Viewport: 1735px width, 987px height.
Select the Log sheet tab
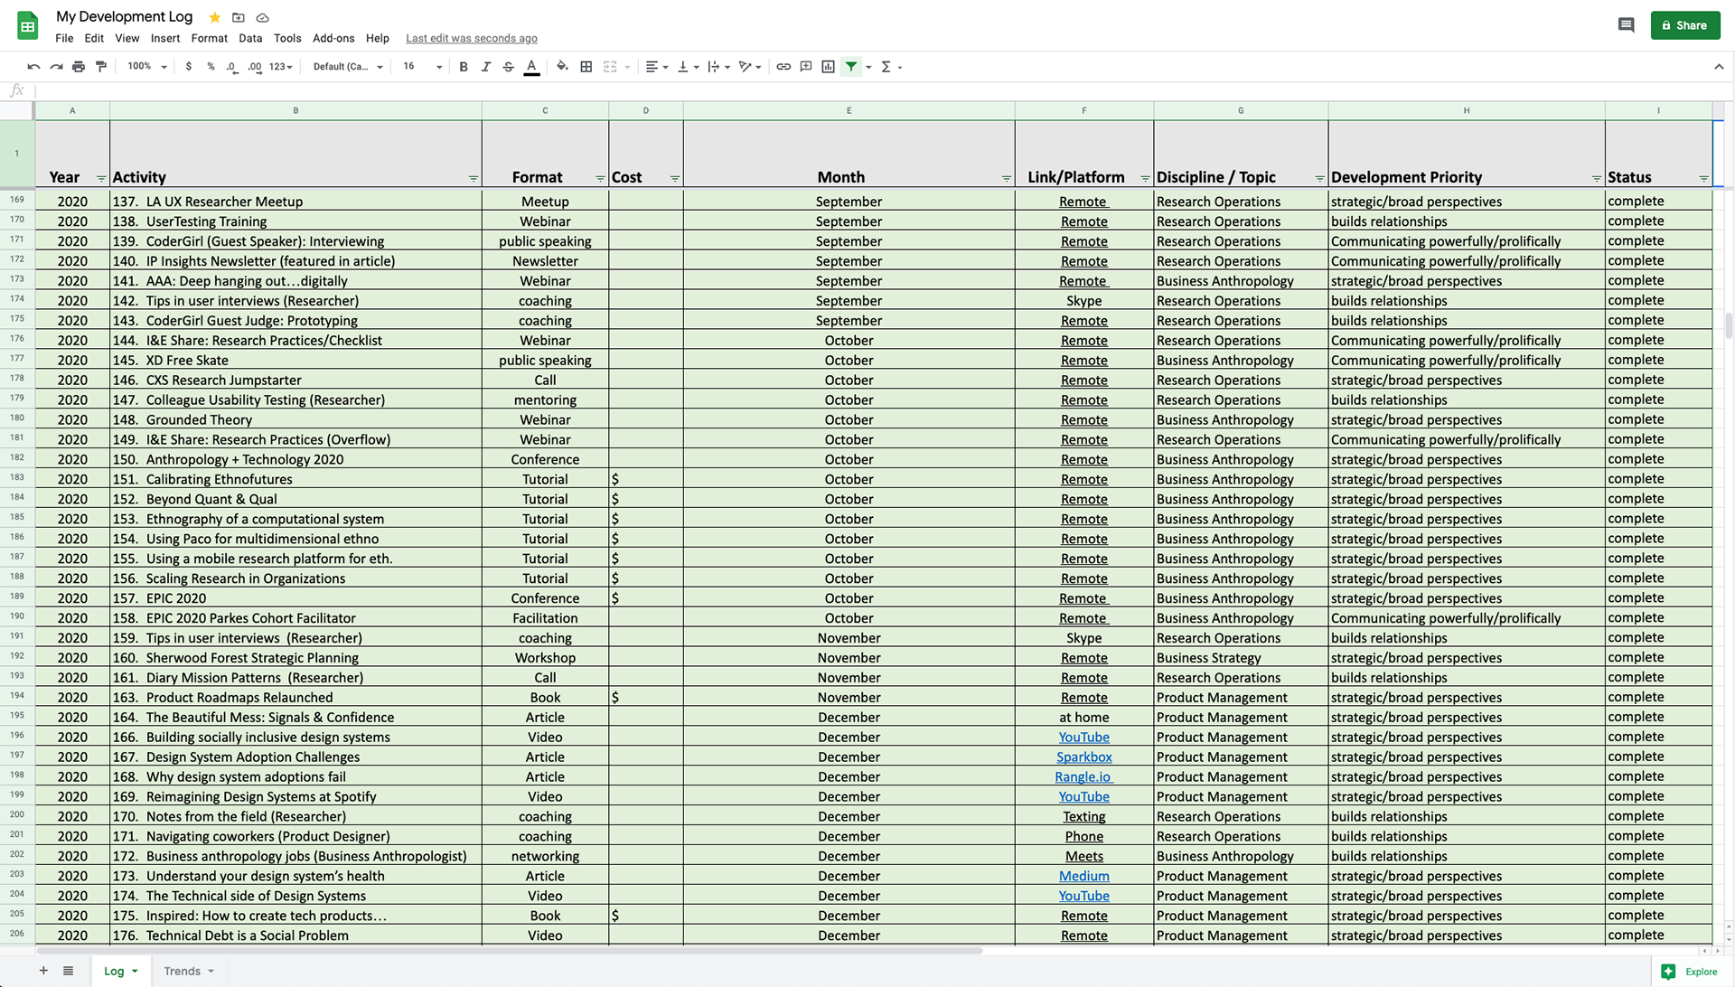(121, 971)
